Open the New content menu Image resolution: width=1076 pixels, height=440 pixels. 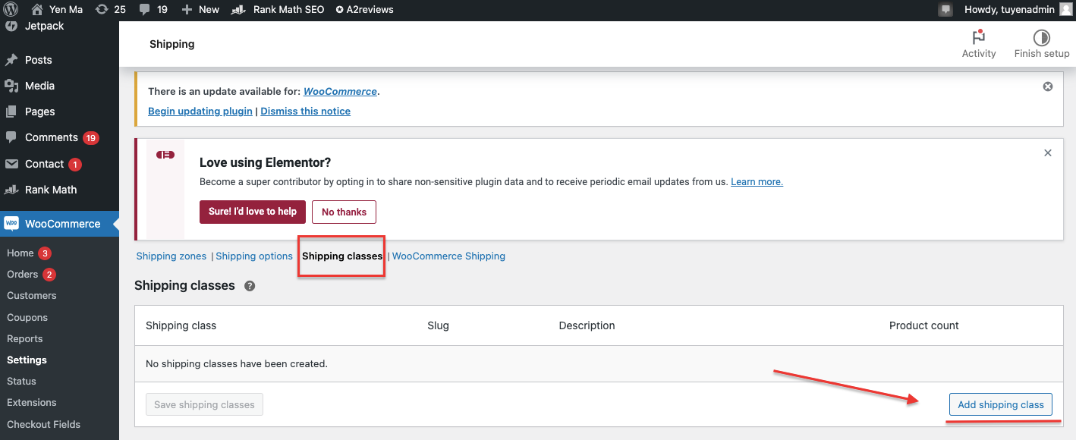click(x=200, y=10)
